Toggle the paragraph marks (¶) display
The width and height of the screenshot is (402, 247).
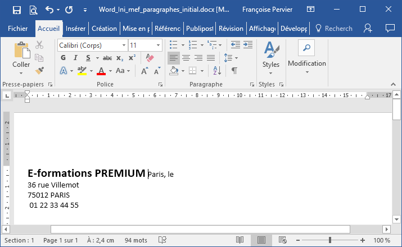coord(234,71)
